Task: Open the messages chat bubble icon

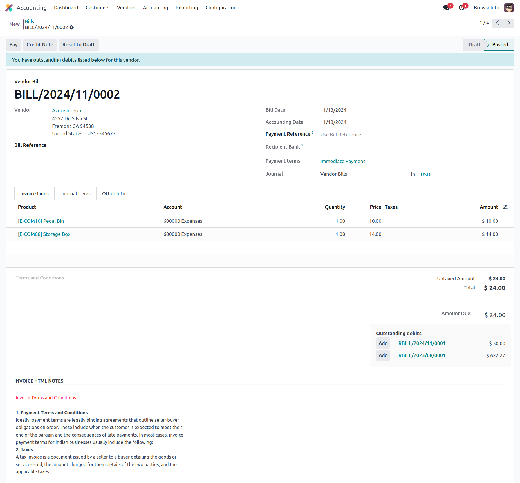Action: pyautogui.click(x=446, y=8)
